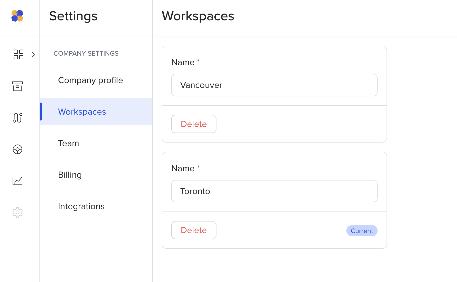Click the Workspaces page heading
The image size is (457, 282).
coord(198,16)
